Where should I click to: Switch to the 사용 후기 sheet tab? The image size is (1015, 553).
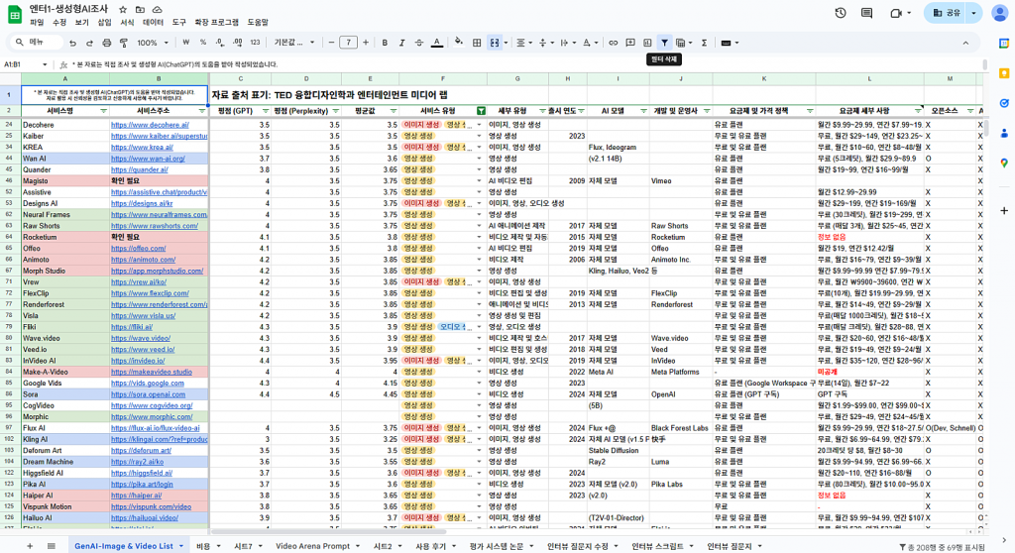[x=430, y=546]
